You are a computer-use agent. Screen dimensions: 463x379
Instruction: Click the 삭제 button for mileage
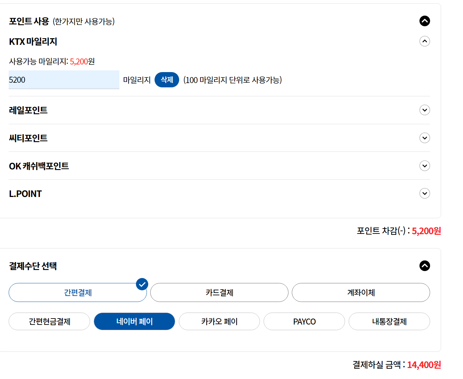click(167, 80)
